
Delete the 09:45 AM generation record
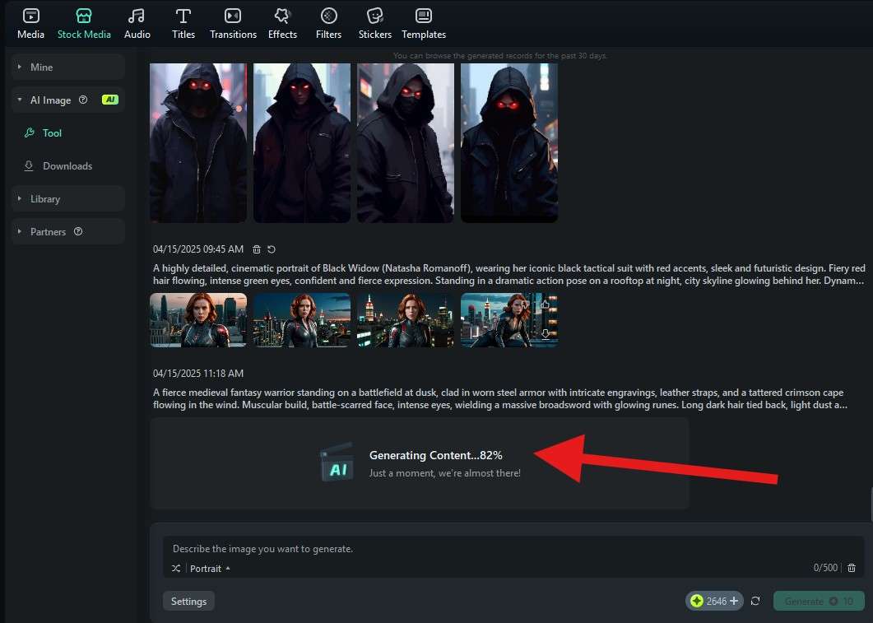pyautogui.click(x=257, y=249)
